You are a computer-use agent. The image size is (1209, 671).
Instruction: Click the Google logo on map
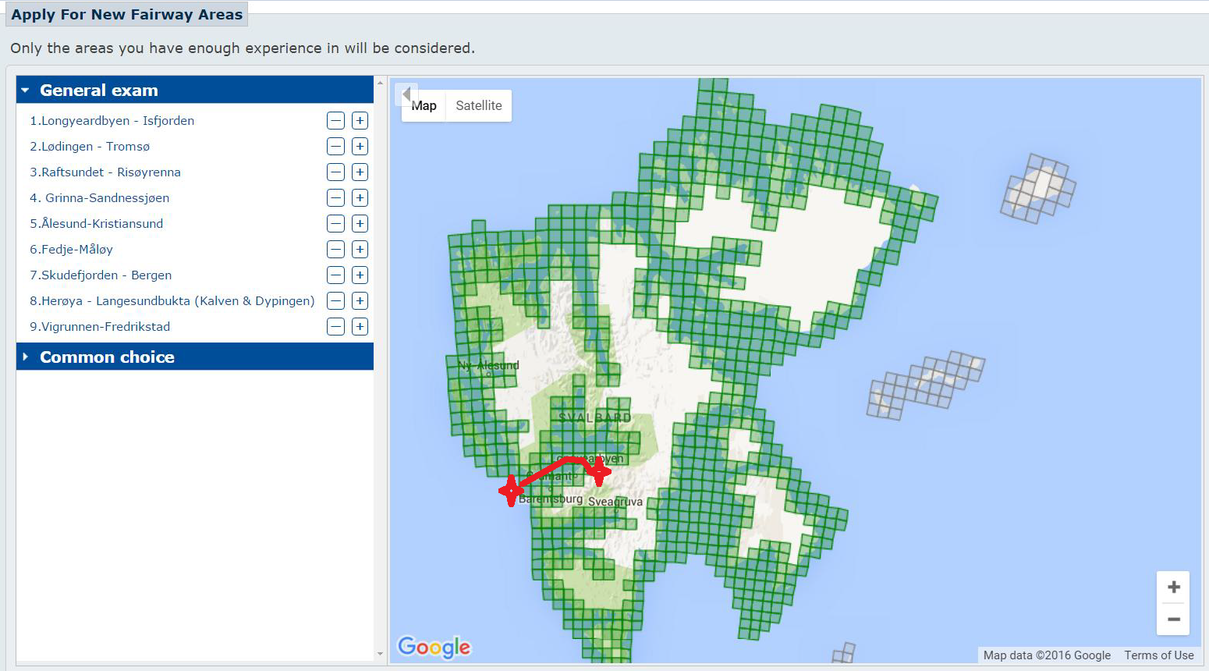(x=434, y=647)
